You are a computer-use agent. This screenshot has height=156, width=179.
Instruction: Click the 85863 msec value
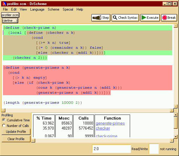point(67,123)
